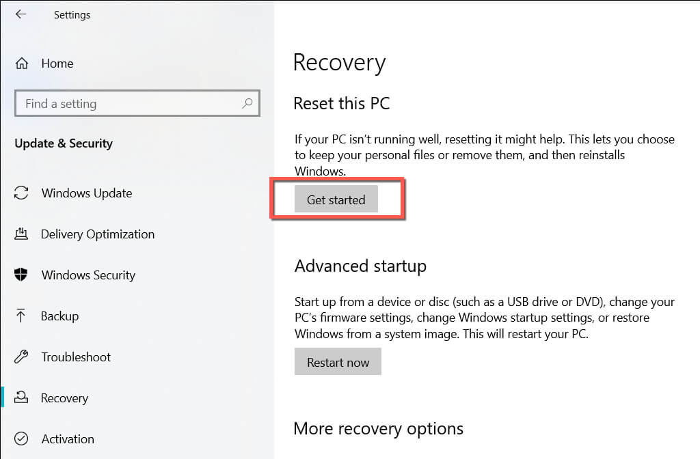This screenshot has height=459, width=700.
Task: Click the Windows Update sync icon
Action: (21, 193)
